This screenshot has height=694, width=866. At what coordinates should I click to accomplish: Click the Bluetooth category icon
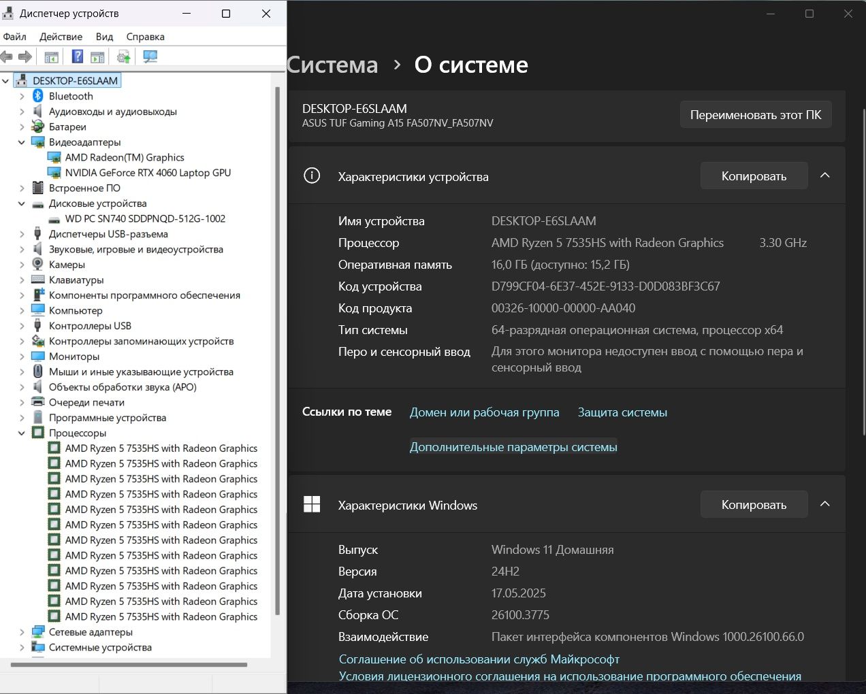click(38, 96)
